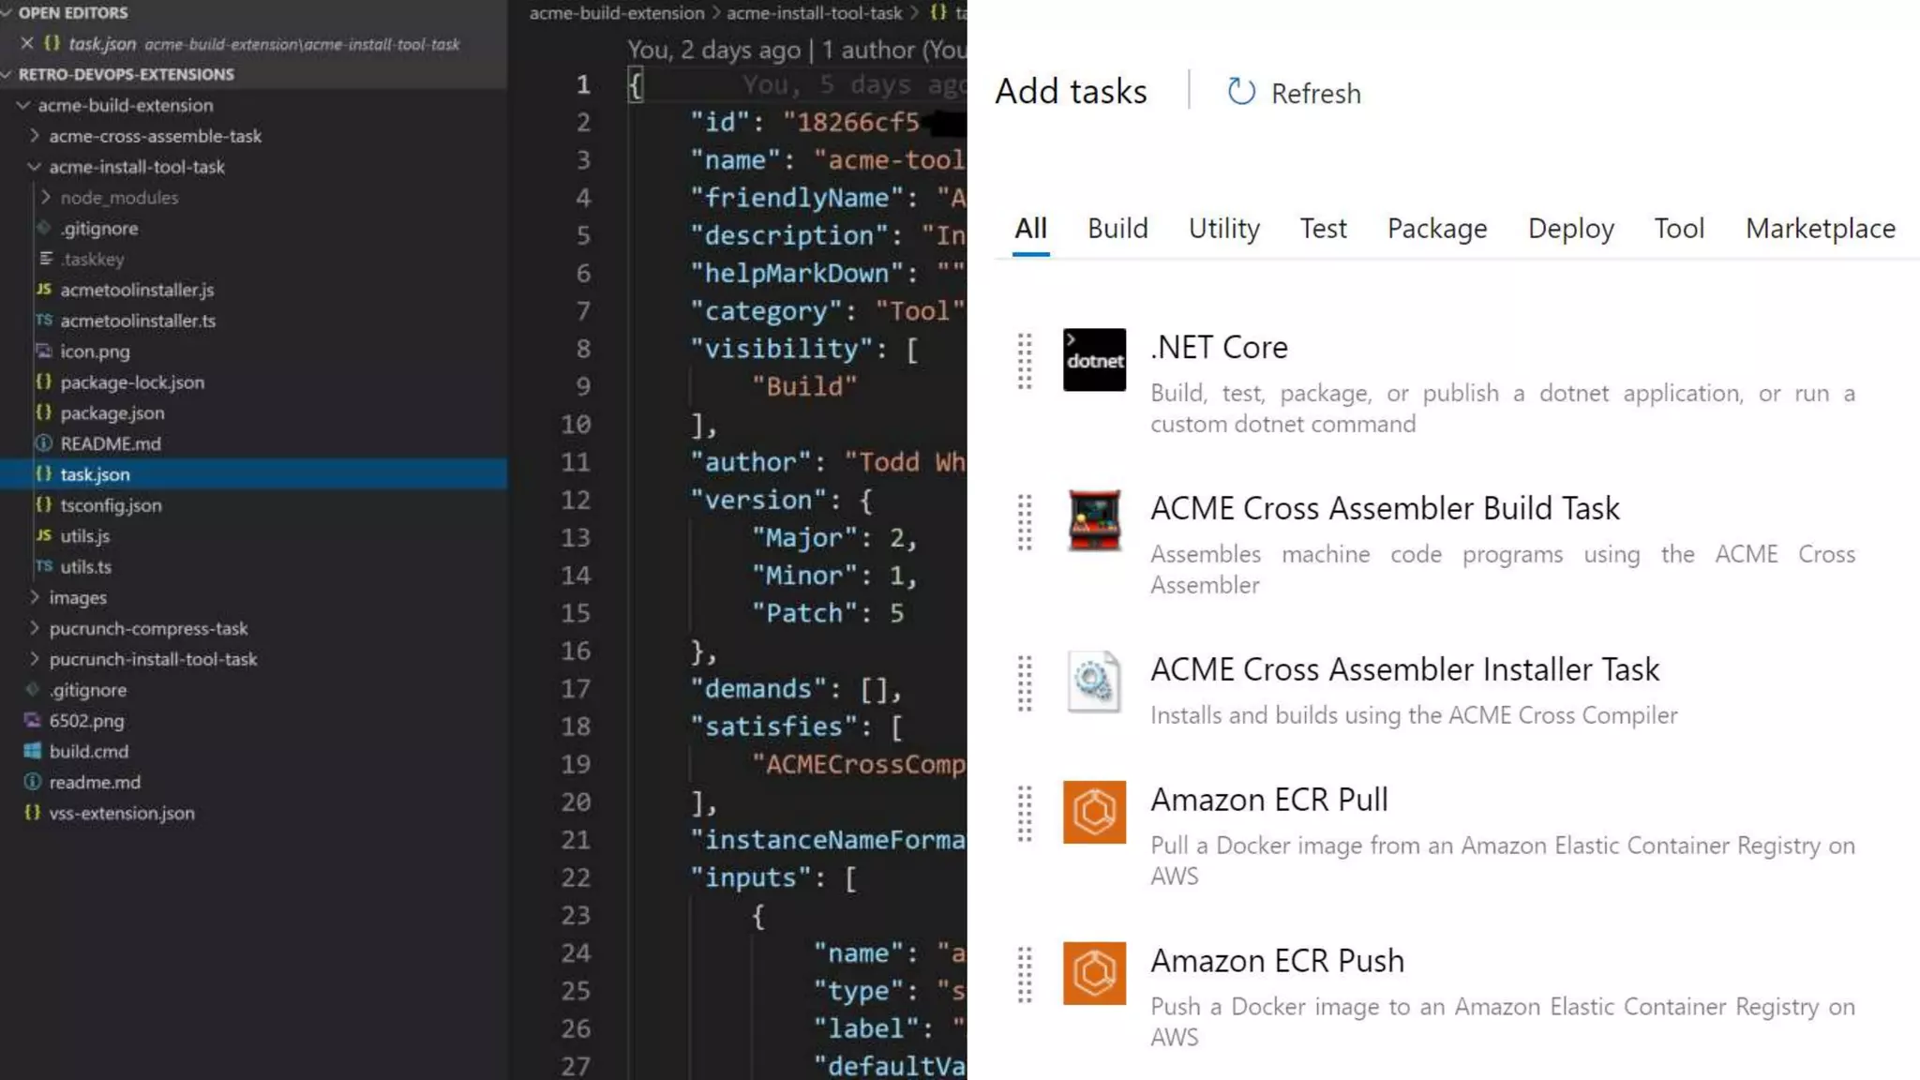Switch to the Marketplace tab
This screenshot has height=1080, width=1920.
click(x=1820, y=229)
